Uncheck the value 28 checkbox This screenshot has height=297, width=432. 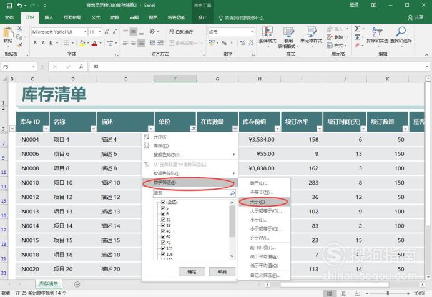(x=163, y=225)
